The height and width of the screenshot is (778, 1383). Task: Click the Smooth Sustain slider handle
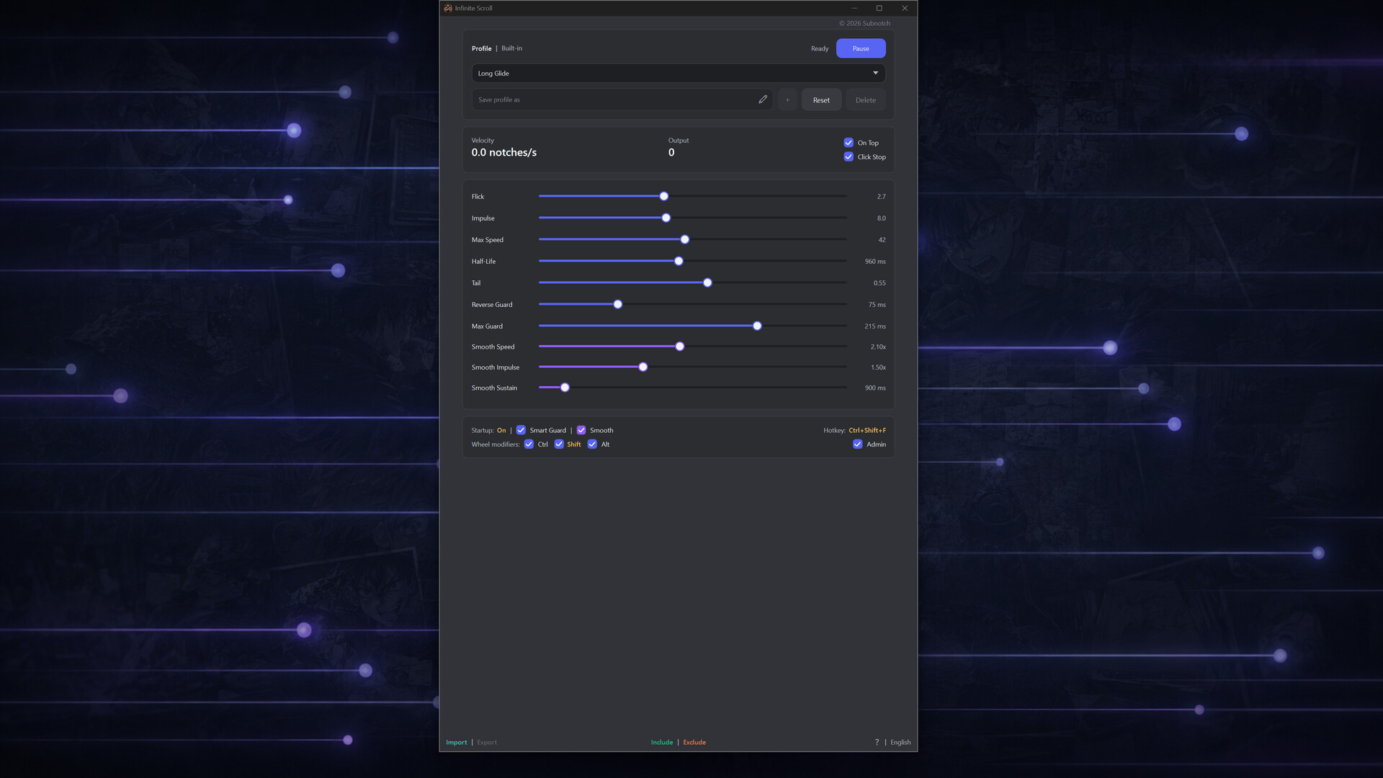pyautogui.click(x=565, y=388)
